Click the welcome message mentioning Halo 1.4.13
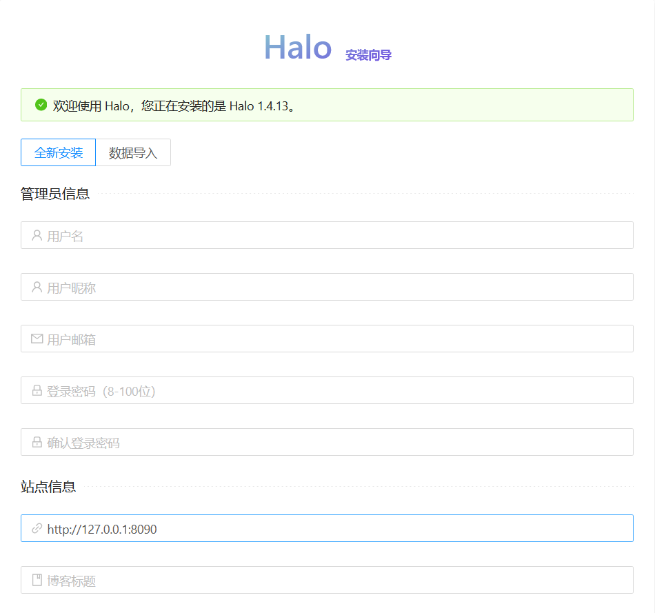Viewport: 655px width, 613px height. tap(174, 105)
